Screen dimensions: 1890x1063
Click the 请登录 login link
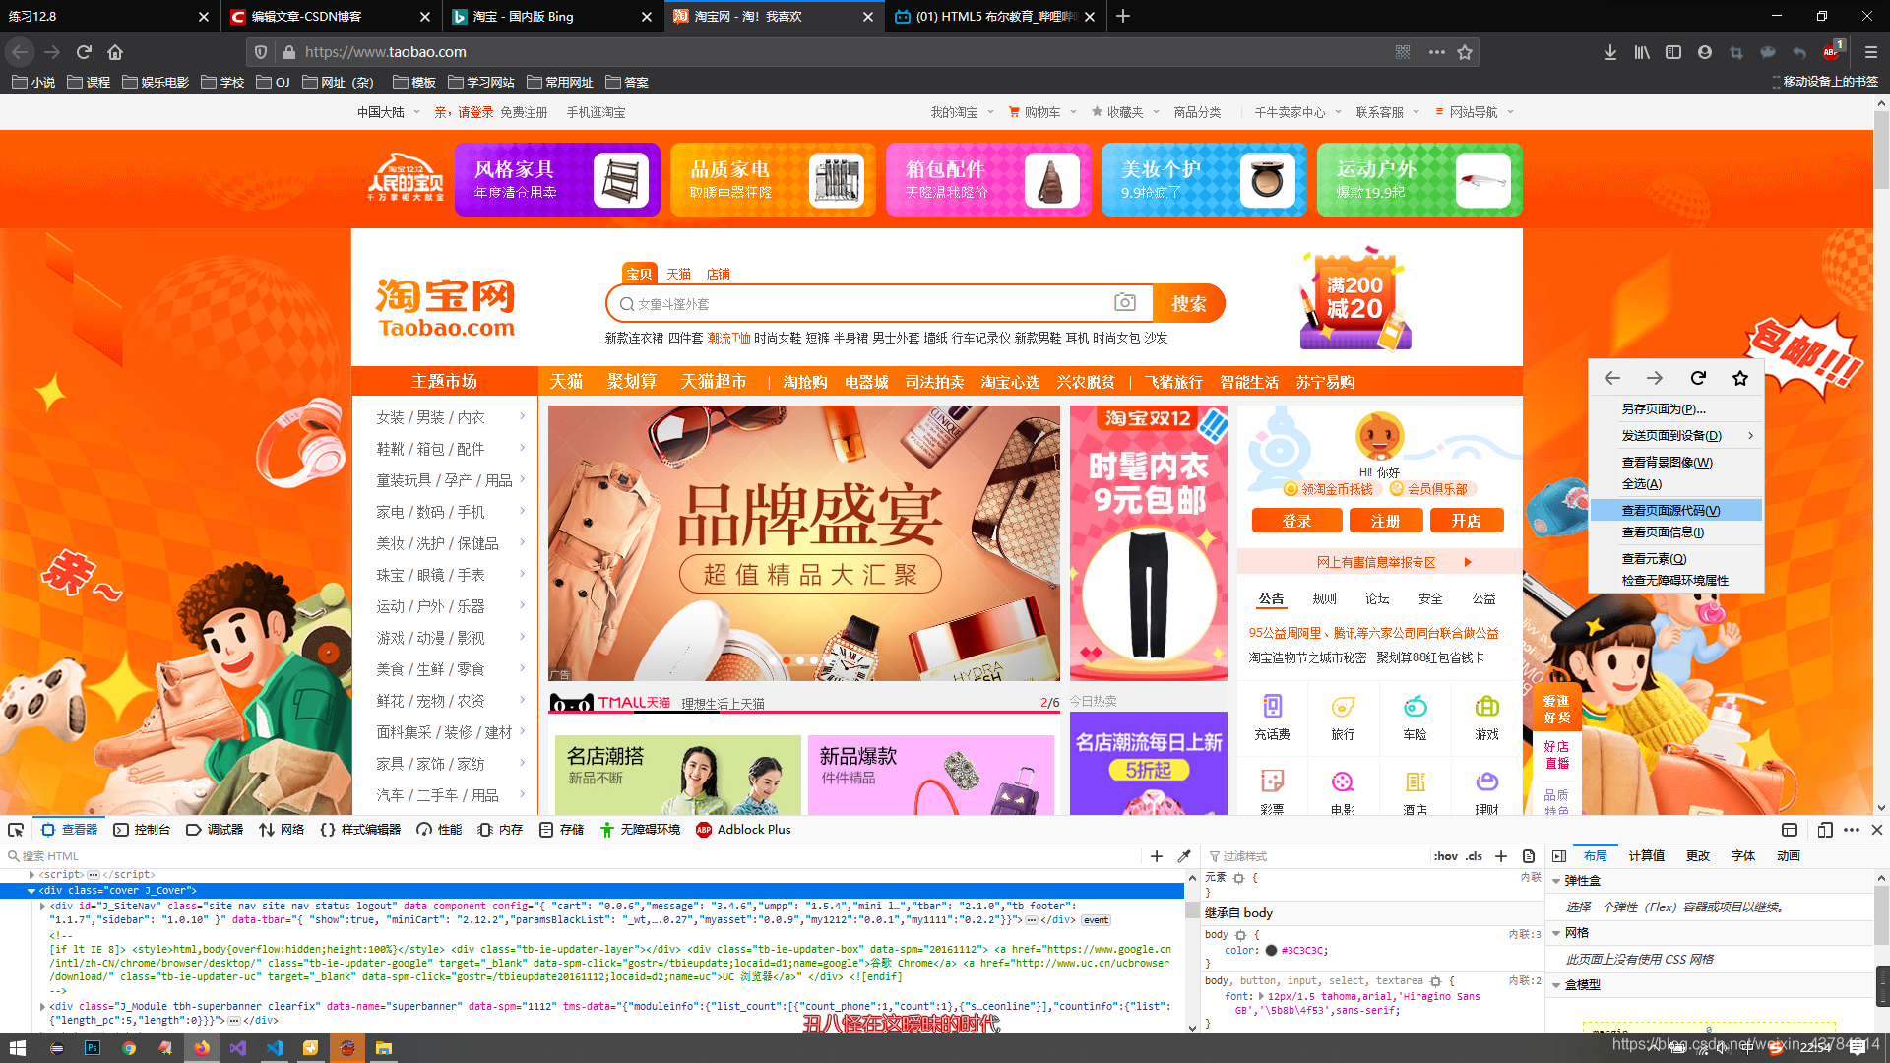(475, 112)
